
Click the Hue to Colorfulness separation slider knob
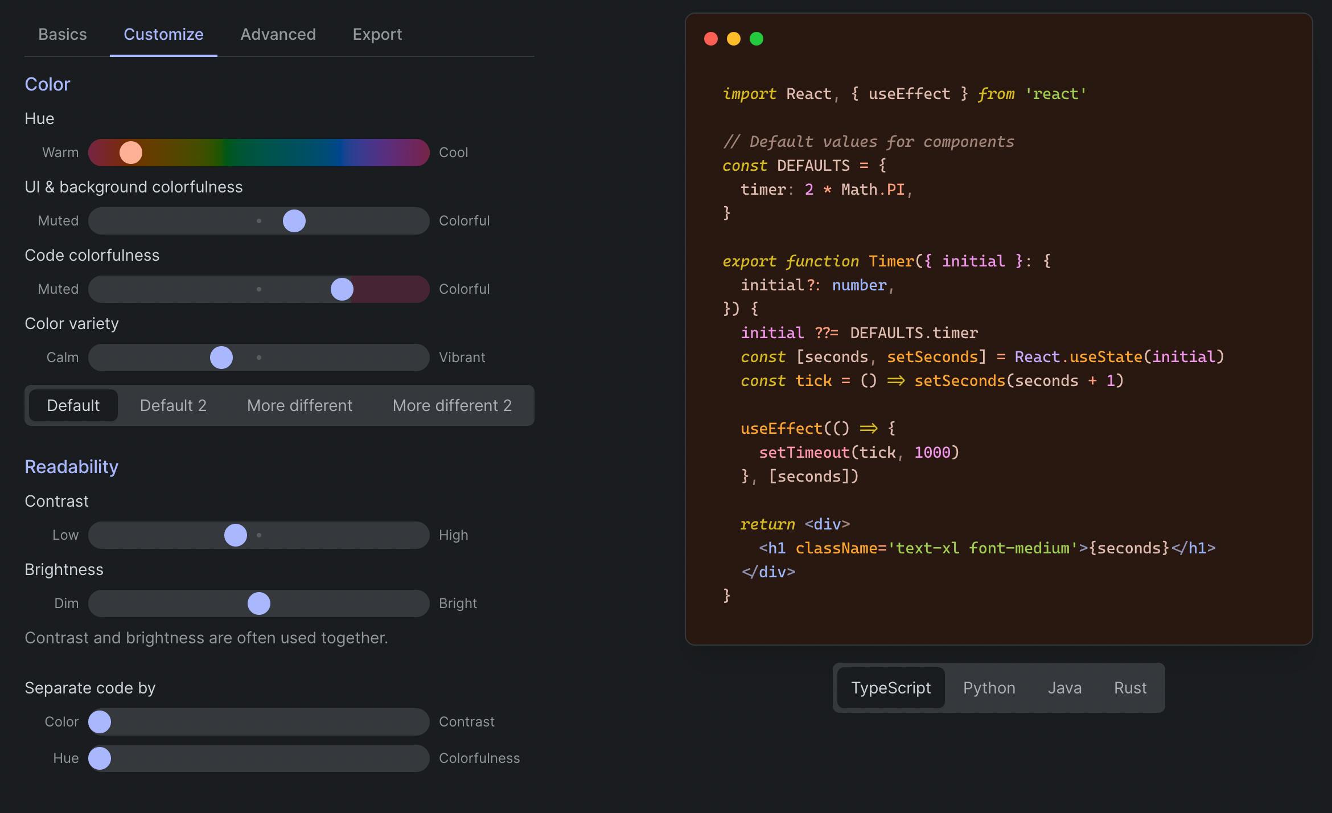click(x=100, y=758)
